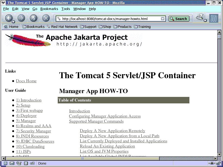Image resolution: width=223 pixels, height=167 pixels.
Task: Open the 2) Setup sidebar link
Action: (23, 105)
